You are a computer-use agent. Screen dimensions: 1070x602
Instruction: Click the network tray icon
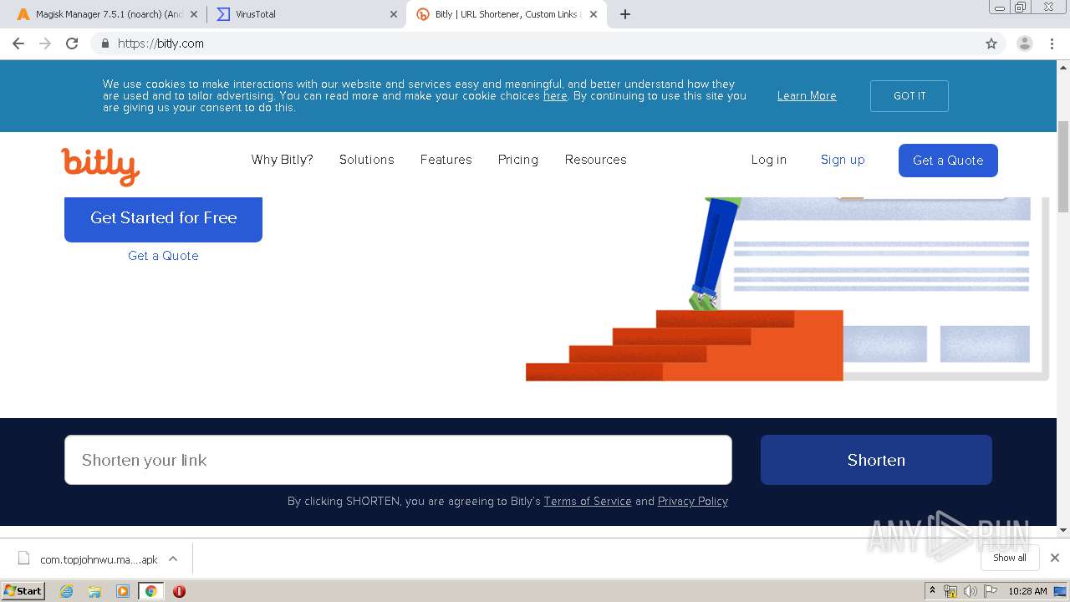coord(950,591)
